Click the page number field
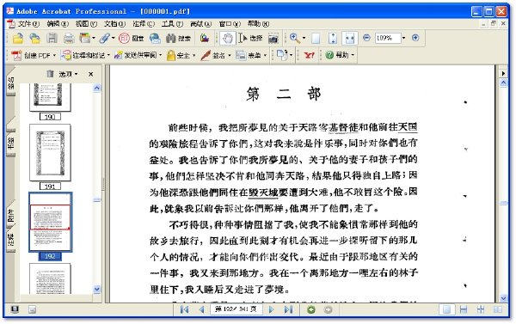Screen dimensions: 516x324 coord(236,309)
